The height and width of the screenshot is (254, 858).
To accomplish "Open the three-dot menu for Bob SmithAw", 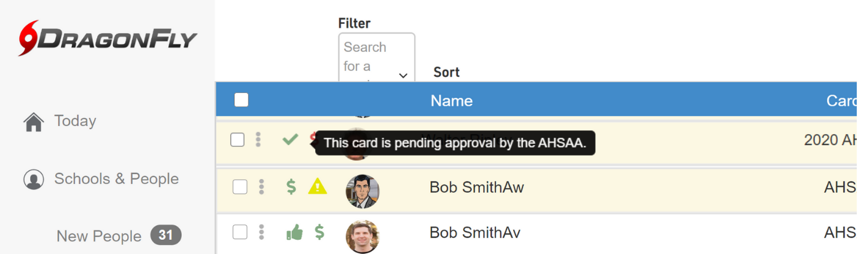I will pyautogui.click(x=261, y=186).
